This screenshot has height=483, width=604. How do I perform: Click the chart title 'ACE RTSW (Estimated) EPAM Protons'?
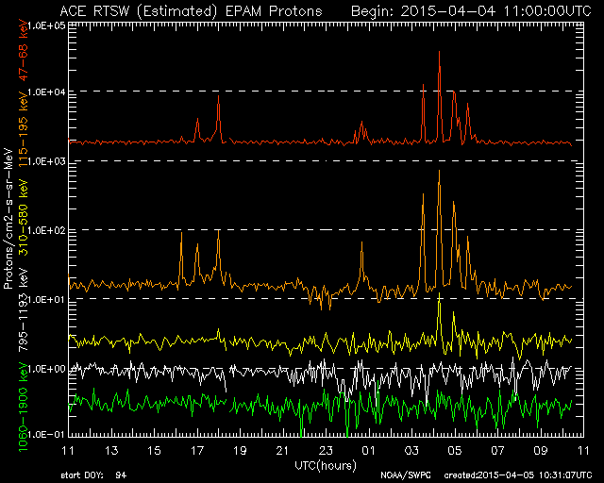point(191,10)
